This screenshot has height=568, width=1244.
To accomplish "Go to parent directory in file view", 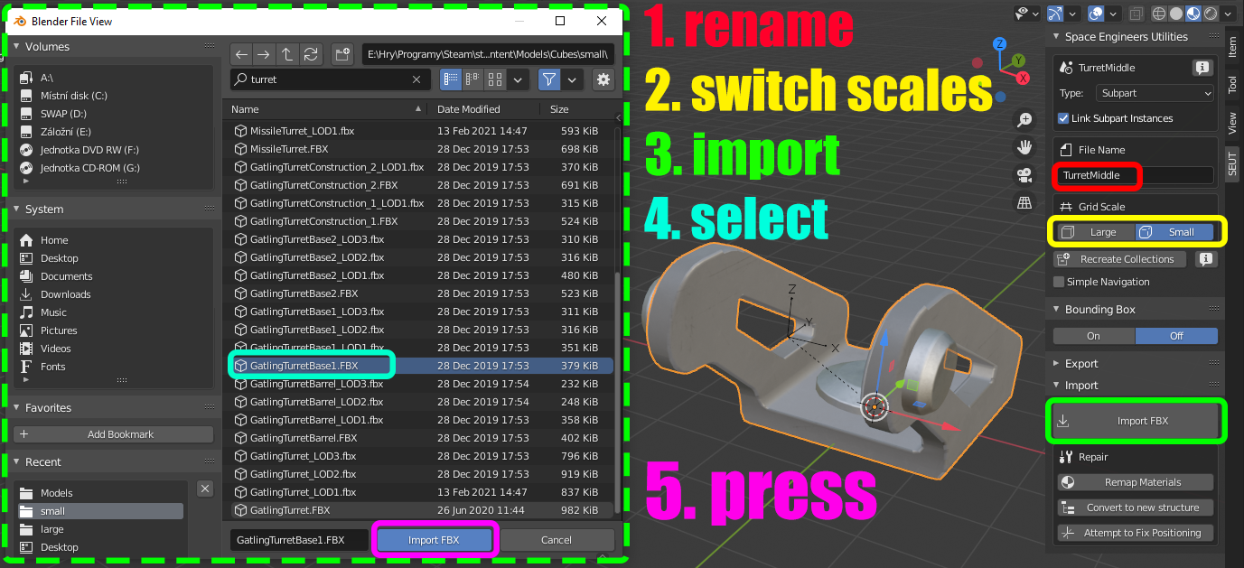I will 287,54.
